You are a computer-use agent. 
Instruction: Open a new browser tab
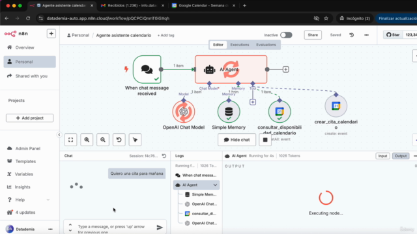point(244,6)
